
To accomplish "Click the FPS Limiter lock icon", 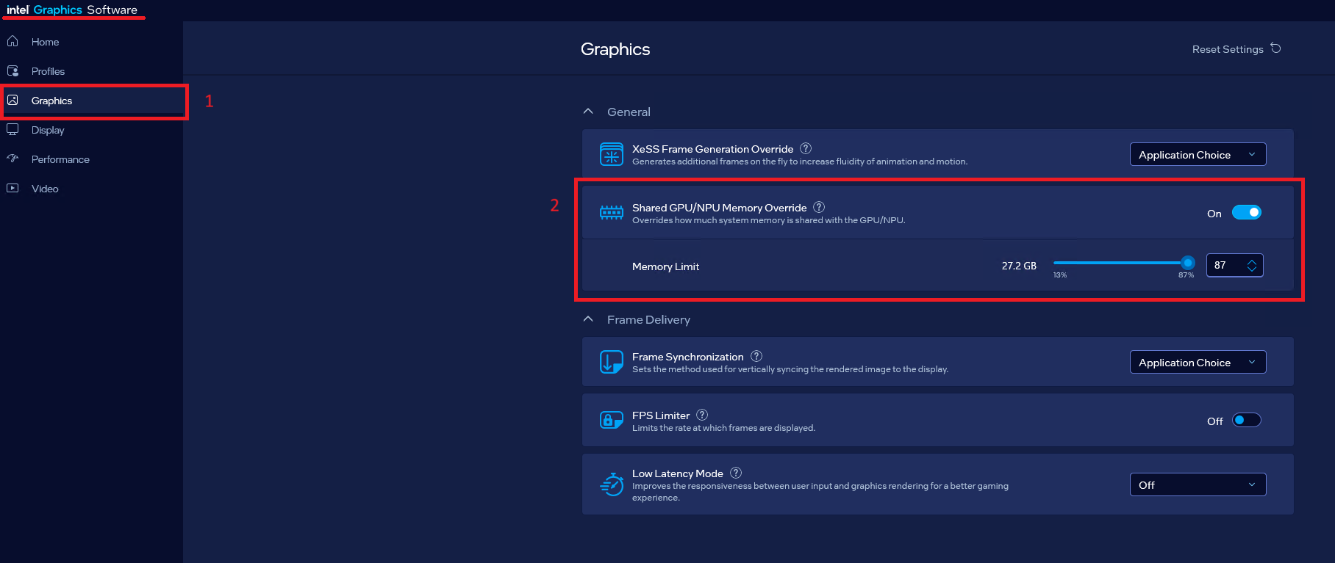I will 612,420.
